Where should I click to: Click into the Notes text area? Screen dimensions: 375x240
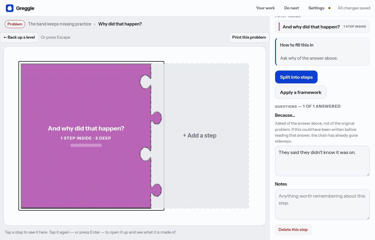322,205
